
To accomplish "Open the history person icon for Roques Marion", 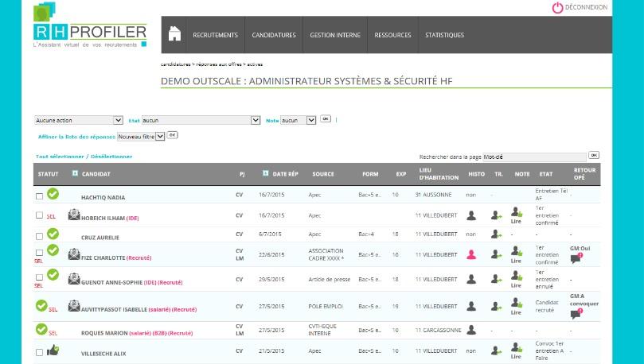I will tap(471, 330).
